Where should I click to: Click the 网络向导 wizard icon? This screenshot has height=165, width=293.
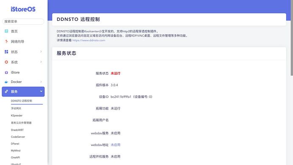tap(6, 41)
